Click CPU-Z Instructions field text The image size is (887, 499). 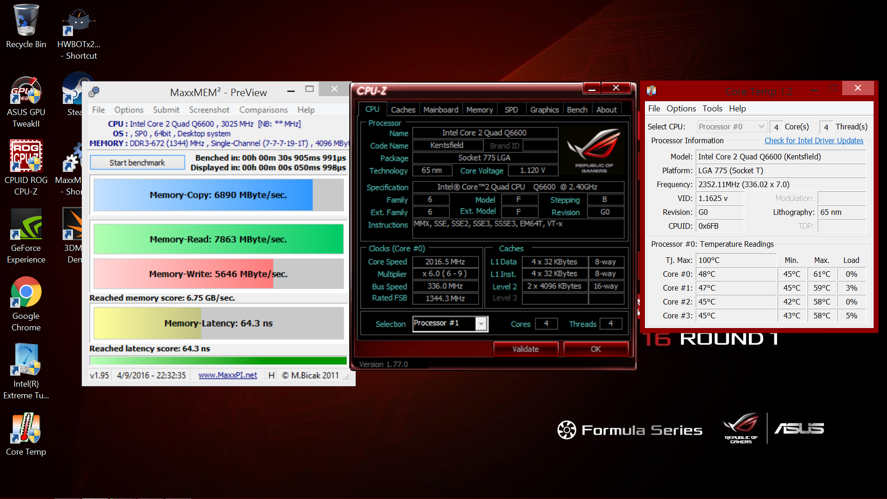[518, 228]
